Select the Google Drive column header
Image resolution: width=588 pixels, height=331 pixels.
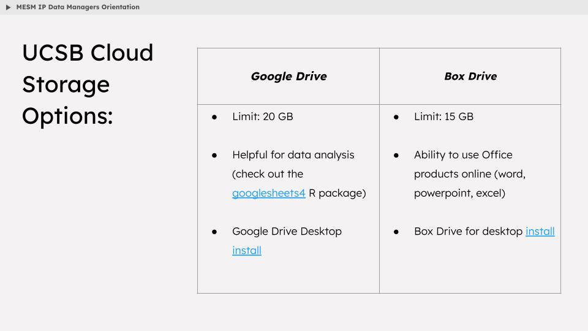[288, 76]
